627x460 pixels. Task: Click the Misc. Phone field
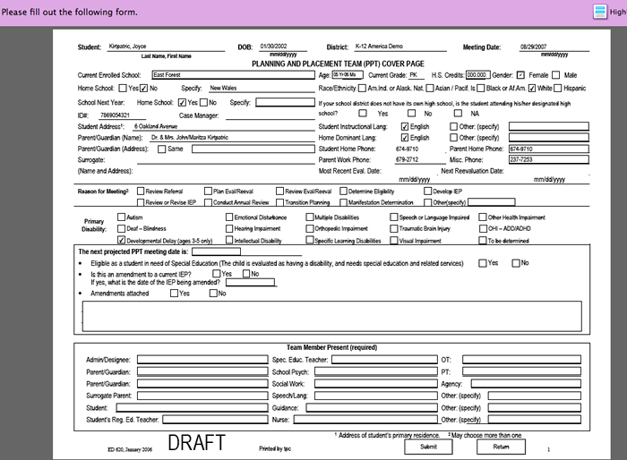click(548, 159)
